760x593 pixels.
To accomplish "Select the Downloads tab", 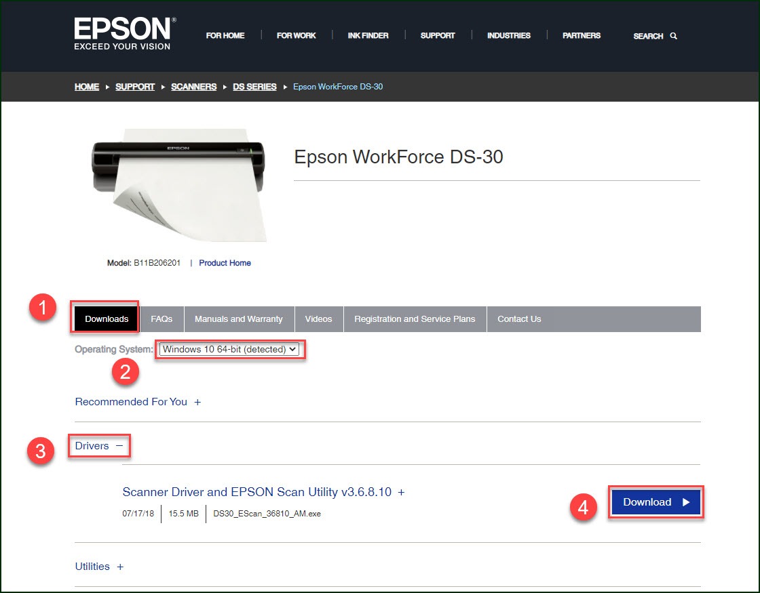I will click(107, 319).
